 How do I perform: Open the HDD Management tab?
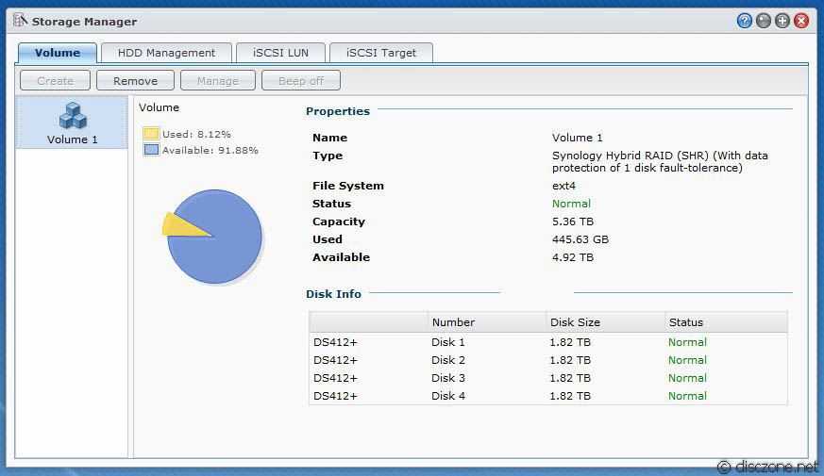click(166, 53)
